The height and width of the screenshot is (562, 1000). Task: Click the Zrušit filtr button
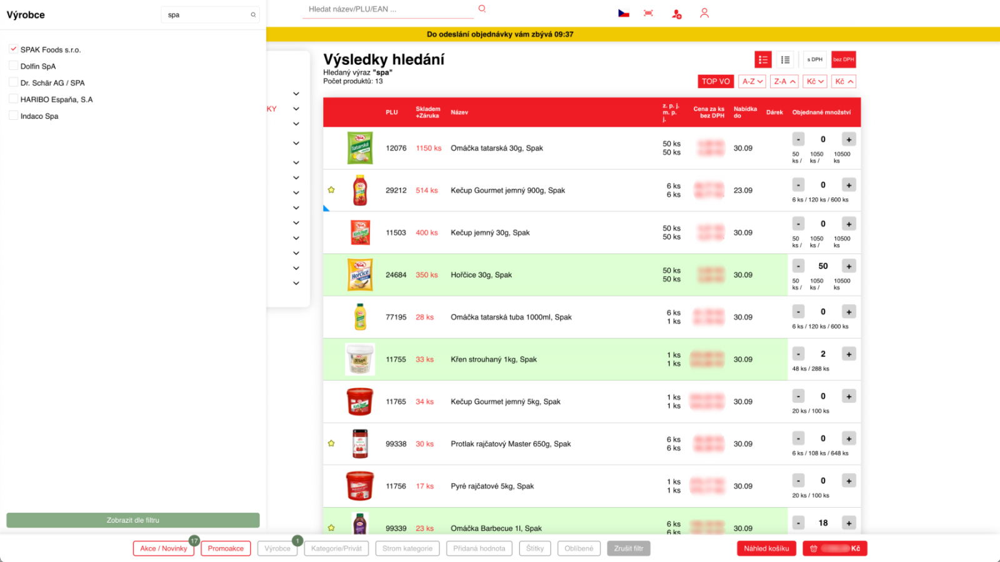(629, 548)
